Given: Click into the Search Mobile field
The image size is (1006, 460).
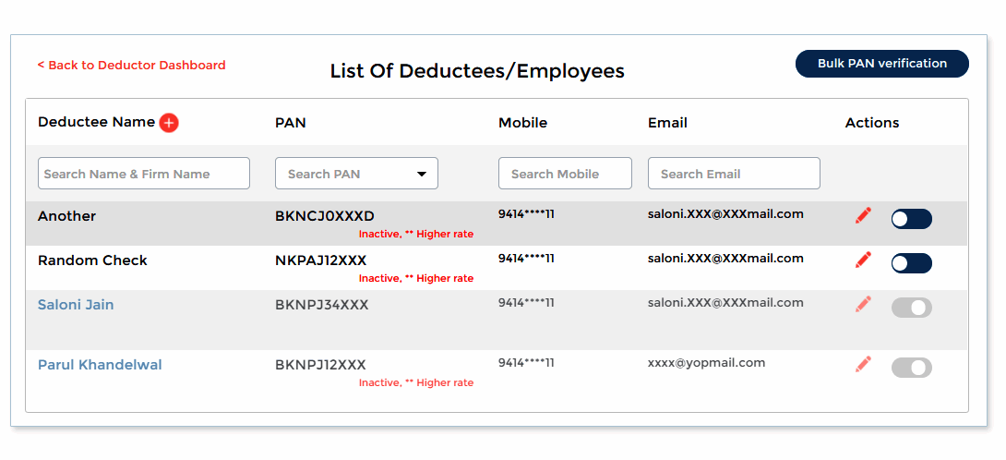Looking at the screenshot, I should pos(565,174).
